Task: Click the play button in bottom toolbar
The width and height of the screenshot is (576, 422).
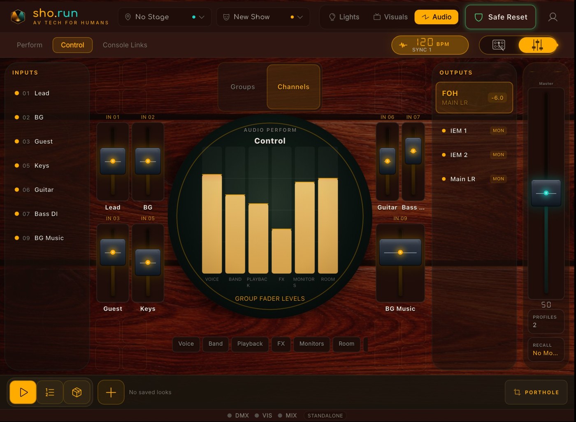Action: (23, 392)
